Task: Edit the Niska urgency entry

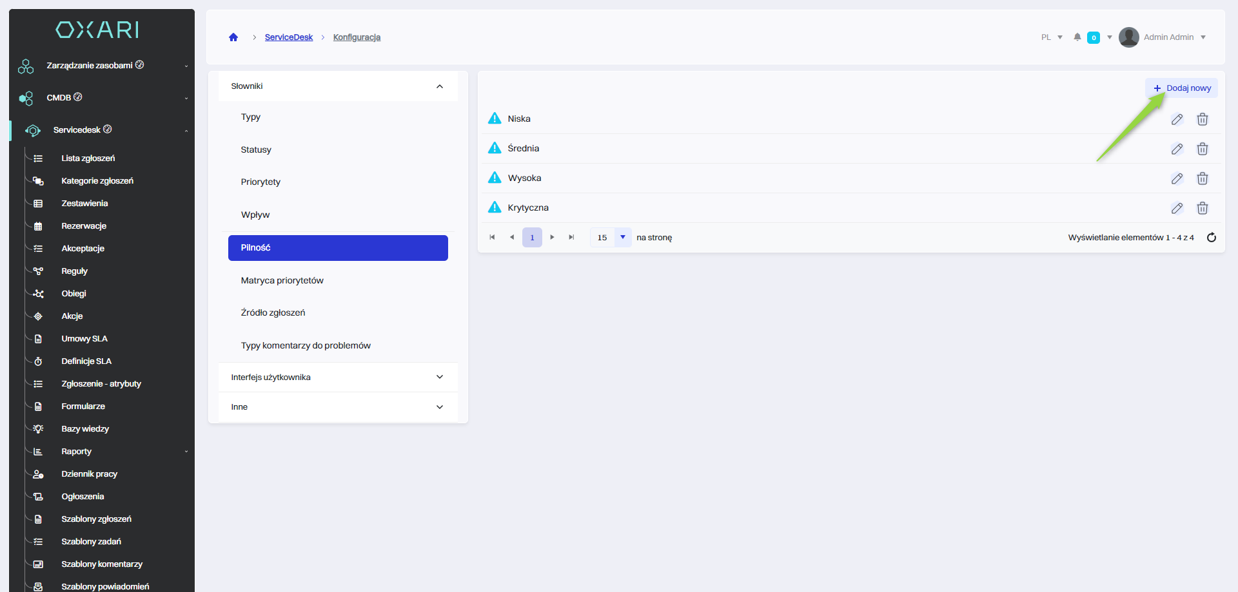Action: (x=1177, y=119)
